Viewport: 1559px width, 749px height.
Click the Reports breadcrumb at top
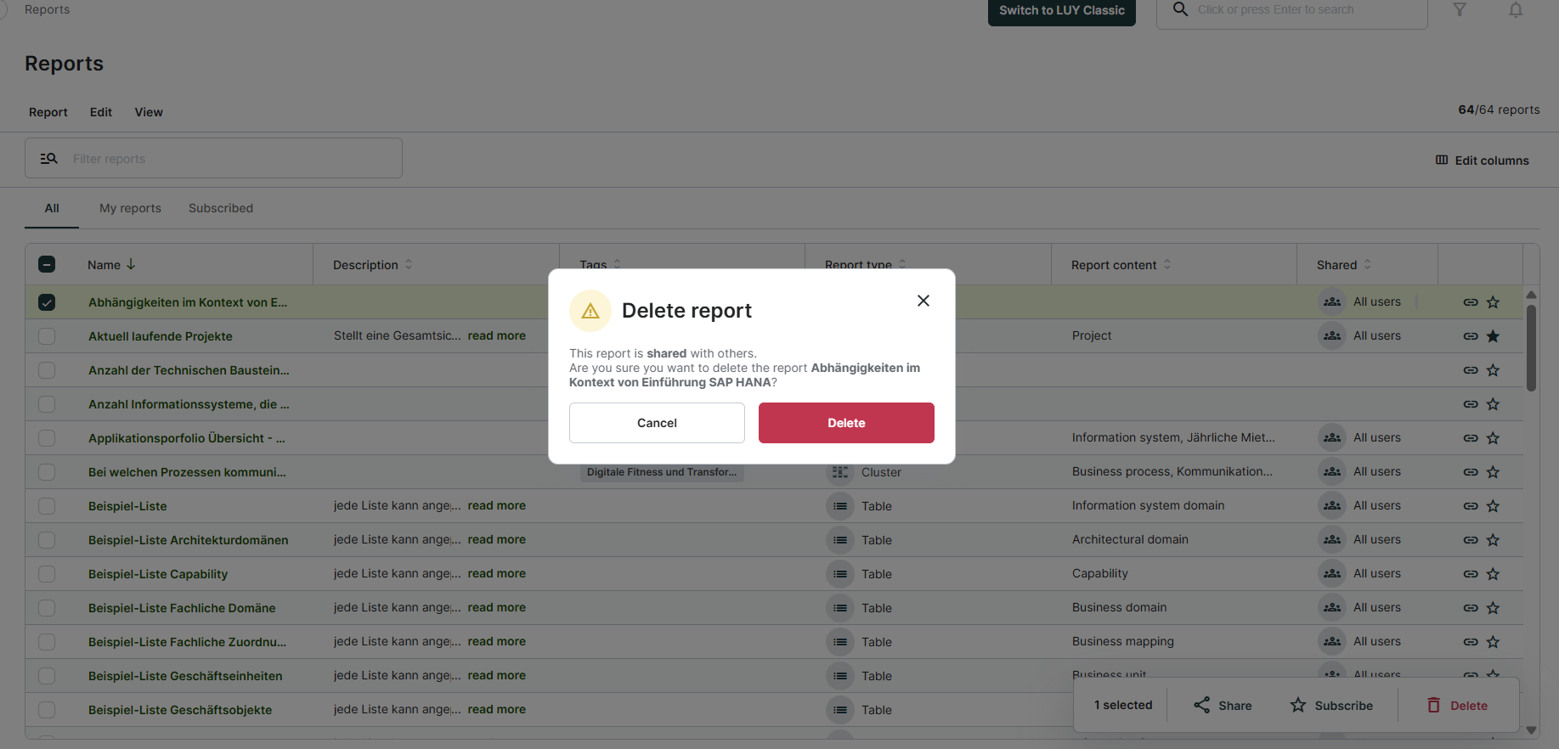pyautogui.click(x=47, y=9)
